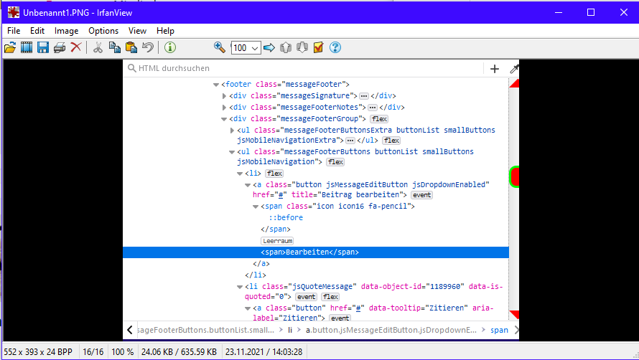Image resolution: width=639 pixels, height=360 pixels.
Task: Show image information with the green info icon
Action: pyautogui.click(x=170, y=47)
